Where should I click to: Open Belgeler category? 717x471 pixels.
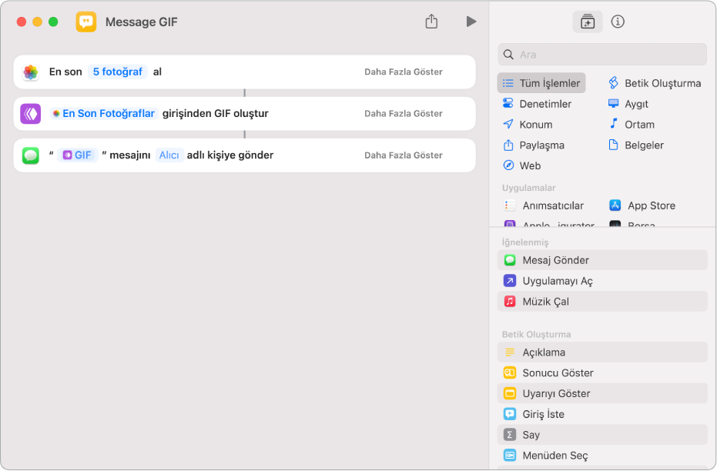pos(635,145)
